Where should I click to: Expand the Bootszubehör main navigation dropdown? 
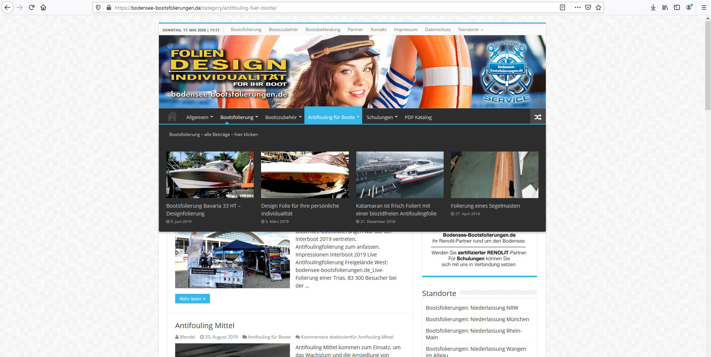(x=283, y=117)
